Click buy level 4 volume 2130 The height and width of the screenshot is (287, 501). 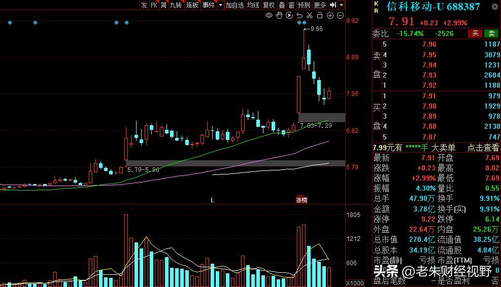point(492,126)
